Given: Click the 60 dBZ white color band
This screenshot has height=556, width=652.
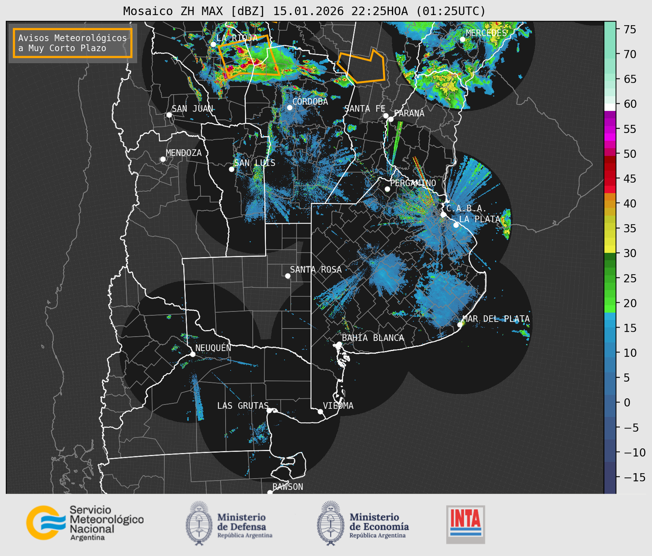Looking at the screenshot, I should pyautogui.click(x=610, y=107).
